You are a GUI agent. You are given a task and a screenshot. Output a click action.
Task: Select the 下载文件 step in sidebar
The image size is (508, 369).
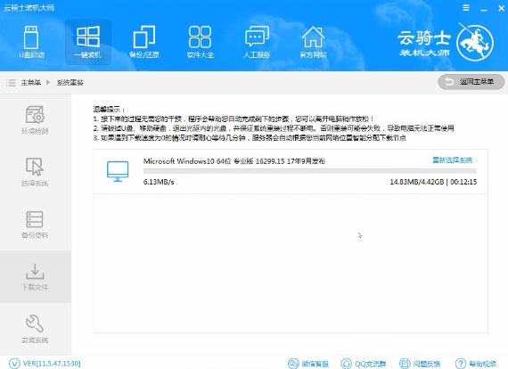tap(35, 276)
